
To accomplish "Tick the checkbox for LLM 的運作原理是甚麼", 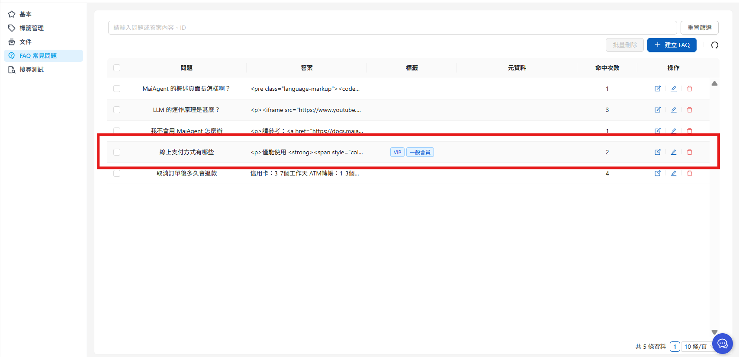I will (x=117, y=110).
